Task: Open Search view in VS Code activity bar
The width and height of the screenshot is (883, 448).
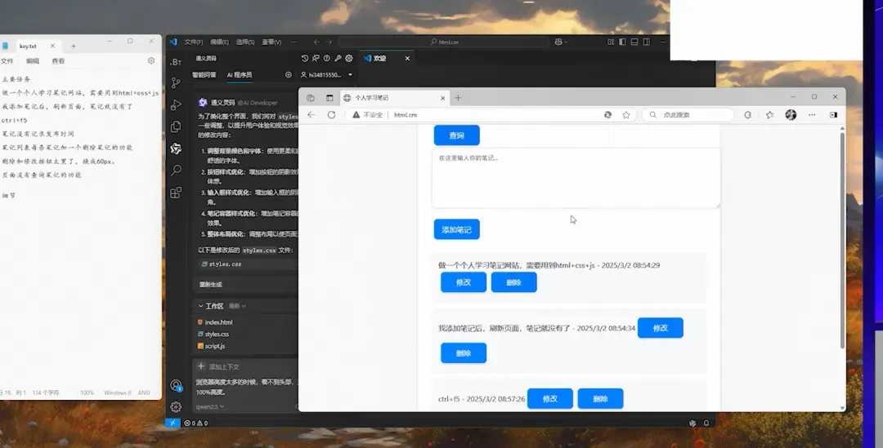Action: [176, 170]
